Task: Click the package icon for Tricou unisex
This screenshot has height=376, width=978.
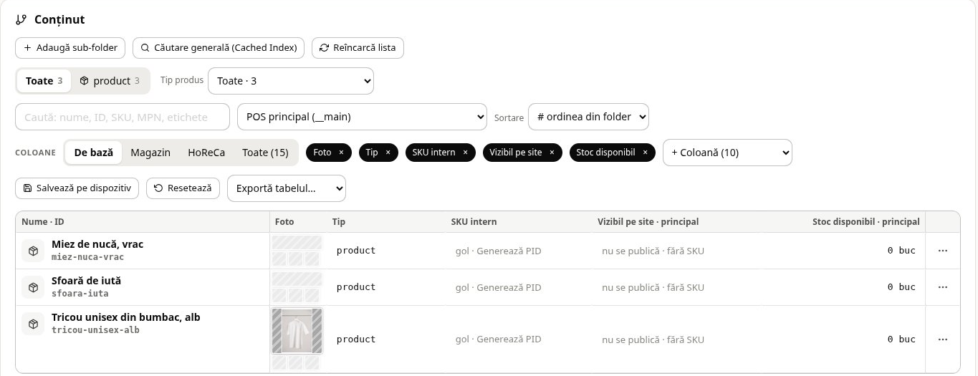Action: click(33, 324)
